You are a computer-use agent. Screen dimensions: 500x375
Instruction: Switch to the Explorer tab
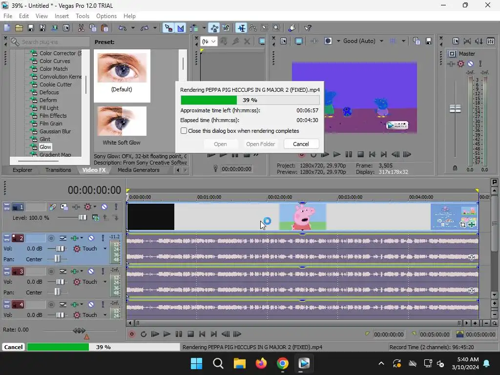pyautogui.click(x=22, y=170)
